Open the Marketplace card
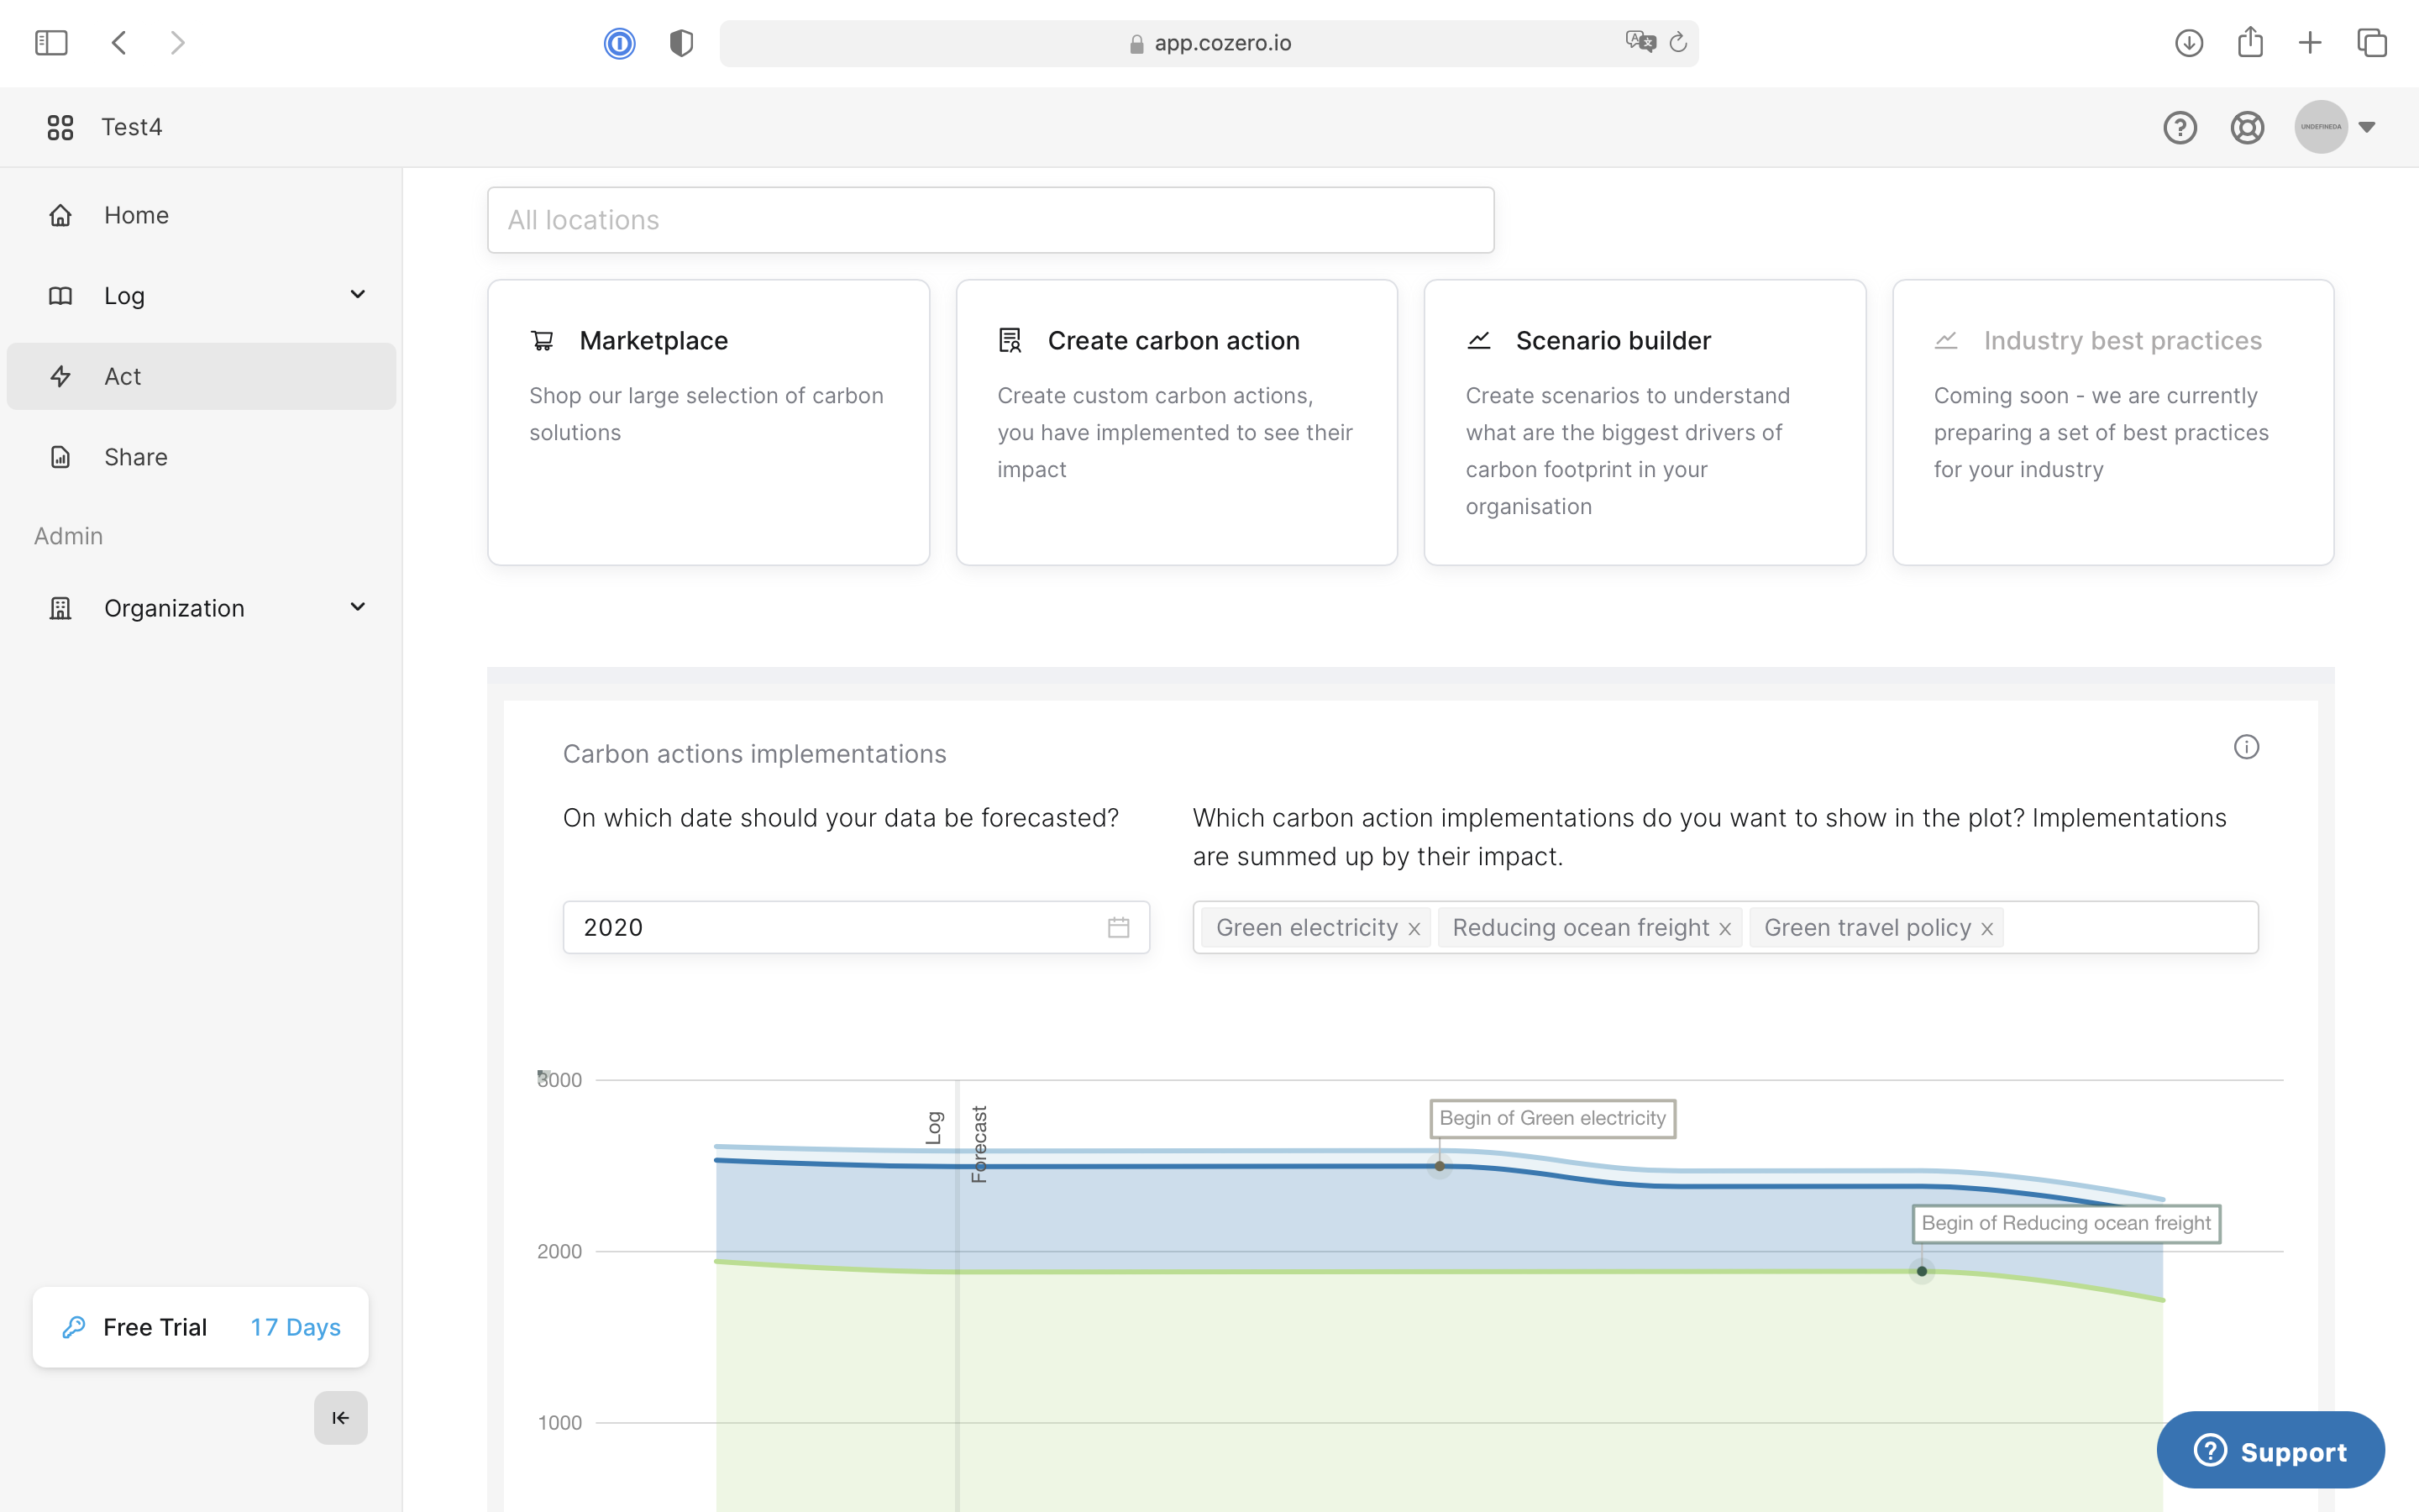Viewport: 2419px width, 1512px height. pyautogui.click(x=708, y=421)
